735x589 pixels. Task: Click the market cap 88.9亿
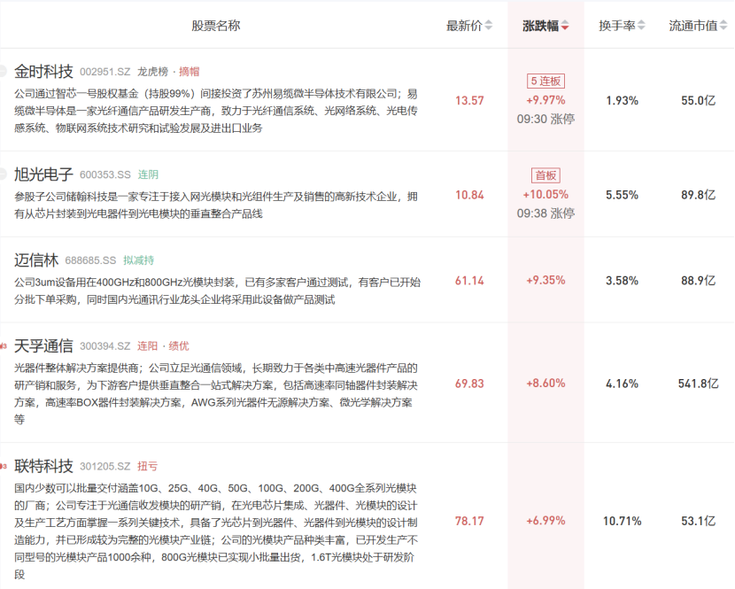click(x=699, y=281)
